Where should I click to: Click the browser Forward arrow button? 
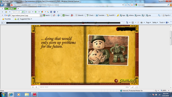coord(6,5)
